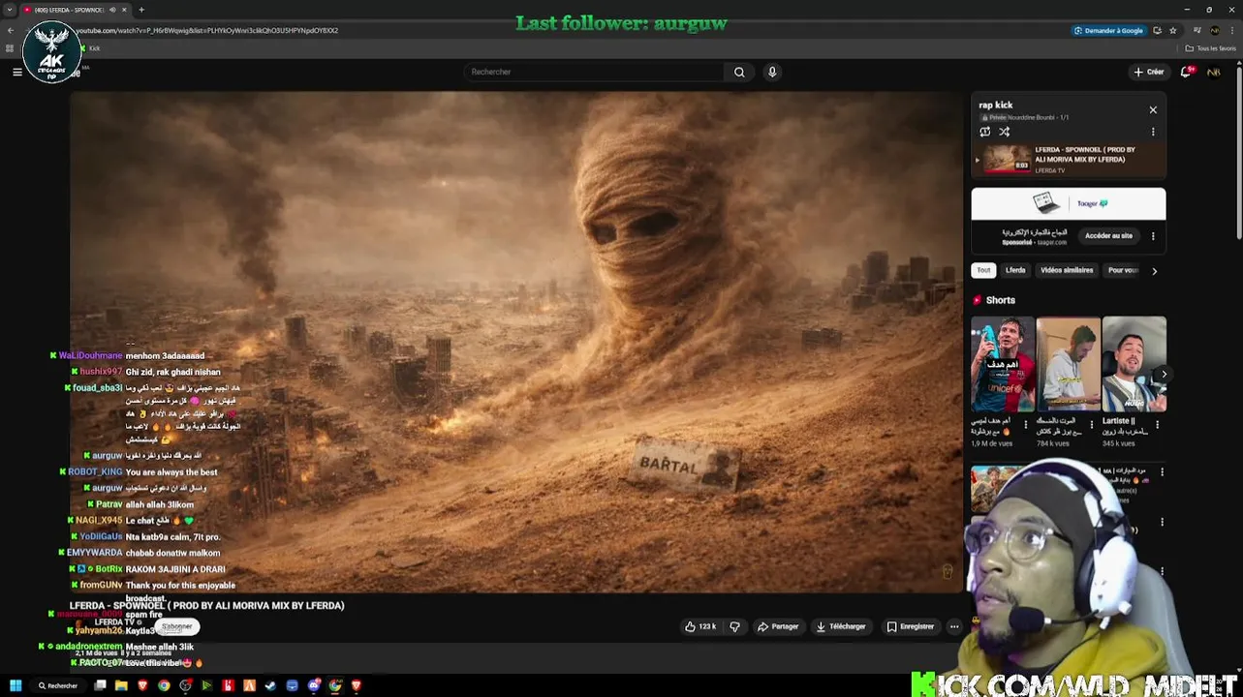This screenshot has width=1243, height=697.
Task: Select the Tout filter chip
Action: point(983,270)
